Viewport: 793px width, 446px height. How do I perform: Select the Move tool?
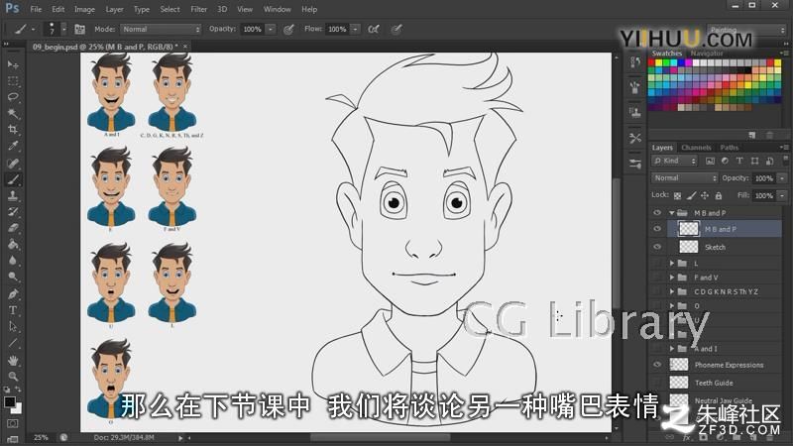point(13,64)
